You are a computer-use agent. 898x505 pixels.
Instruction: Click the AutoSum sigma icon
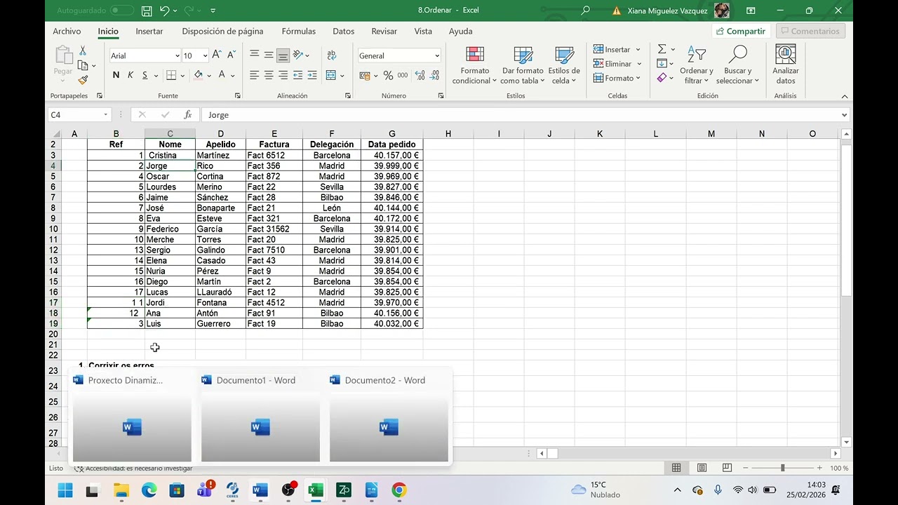[662, 49]
